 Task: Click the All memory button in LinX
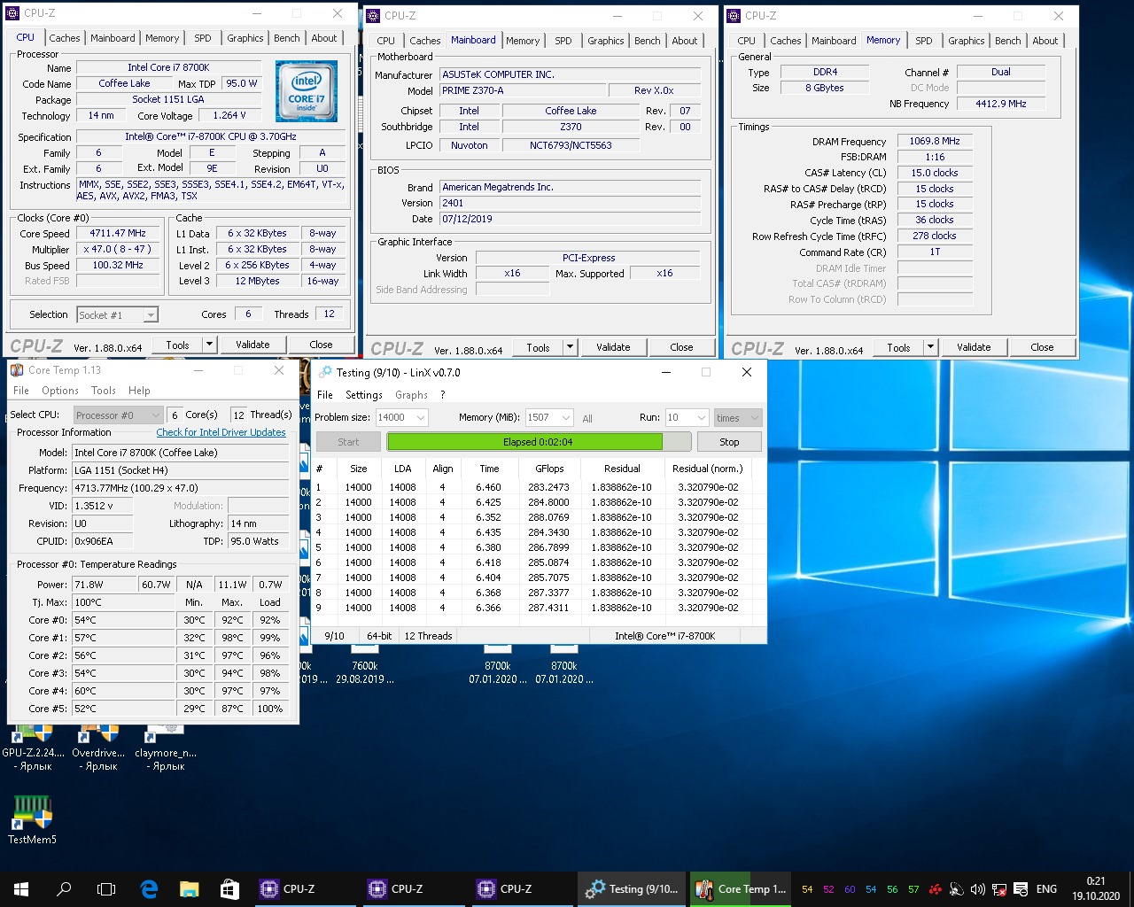point(587,418)
